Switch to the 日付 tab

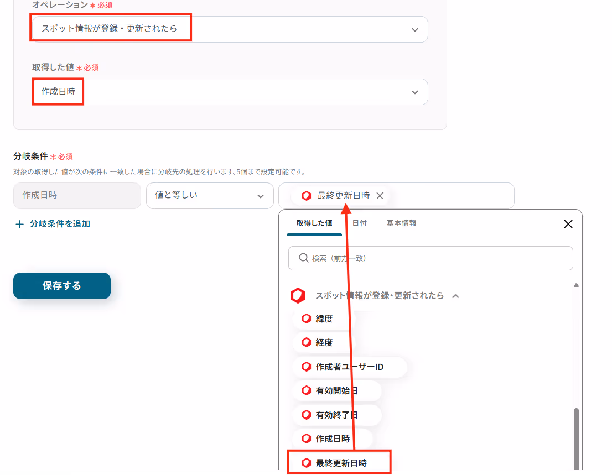click(359, 223)
